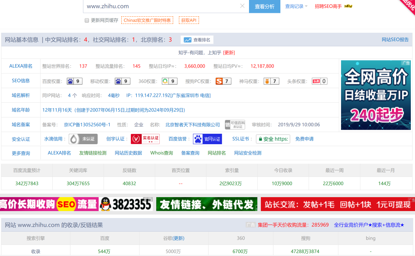Toggle the 更新网页缓存 checkbox
This screenshot has height=256, width=415.
click(87, 20)
